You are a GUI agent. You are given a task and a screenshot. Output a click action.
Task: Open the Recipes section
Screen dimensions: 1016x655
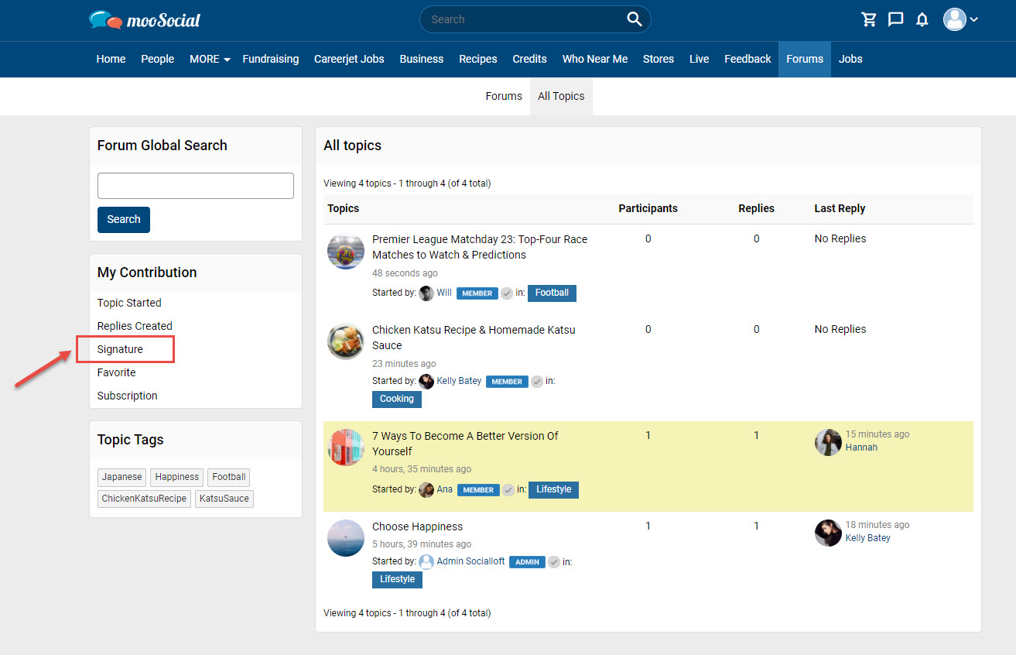478,59
